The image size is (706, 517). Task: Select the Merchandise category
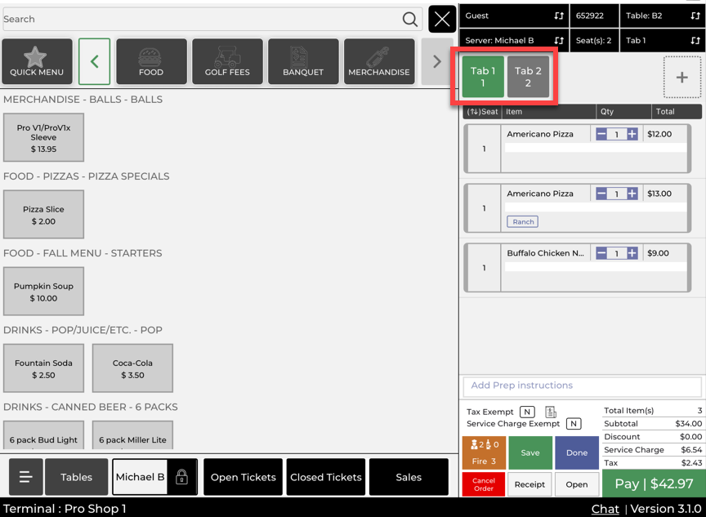[x=379, y=62]
